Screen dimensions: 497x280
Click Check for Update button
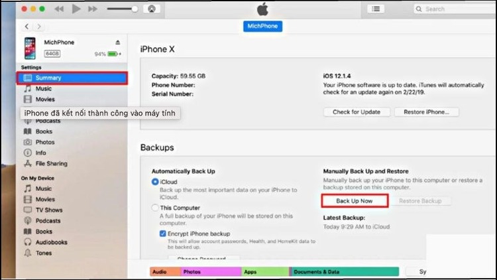(357, 112)
